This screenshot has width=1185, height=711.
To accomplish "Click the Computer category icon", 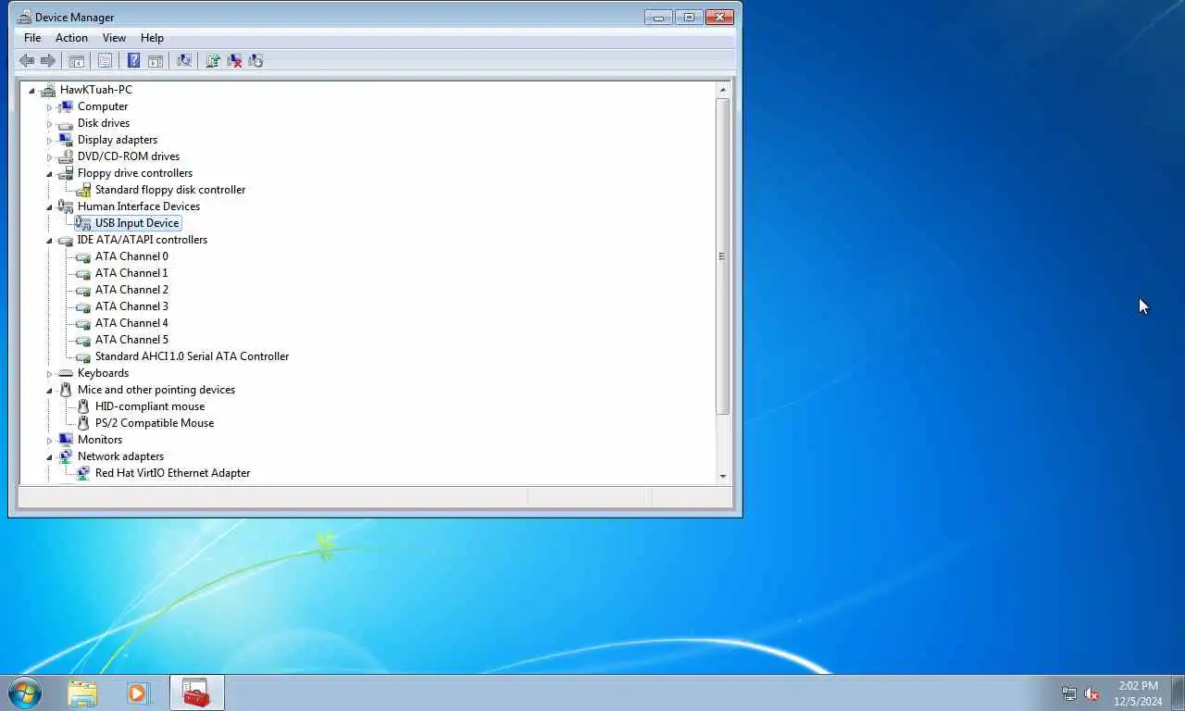I will pos(65,106).
